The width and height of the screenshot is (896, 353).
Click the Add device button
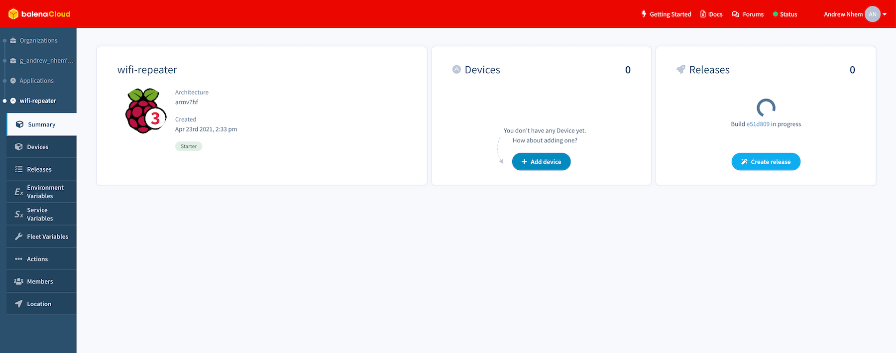(x=541, y=162)
